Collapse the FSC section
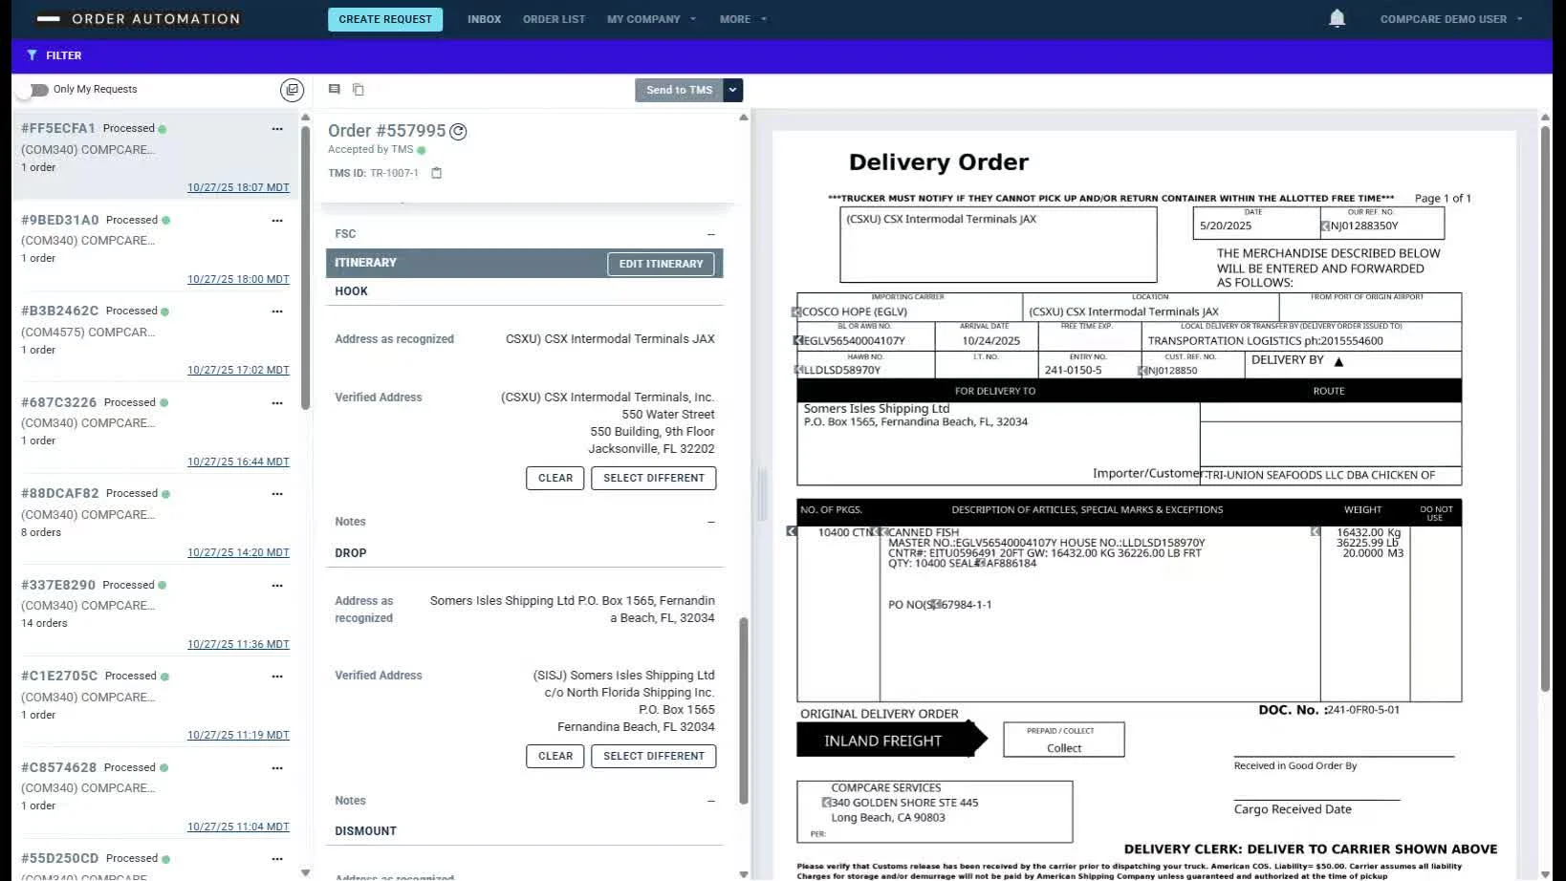The width and height of the screenshot is (1566, 881). pos(711,234)
